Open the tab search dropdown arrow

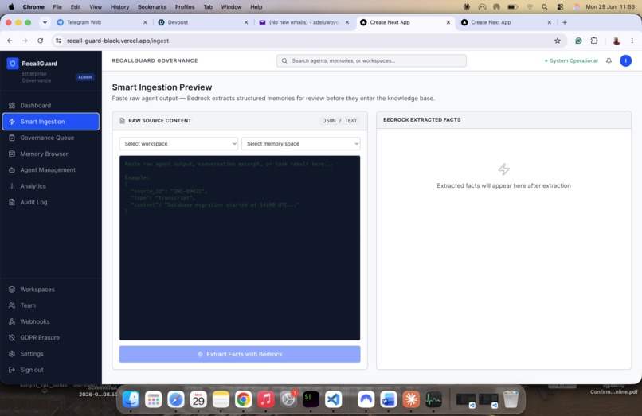point(45,22)
